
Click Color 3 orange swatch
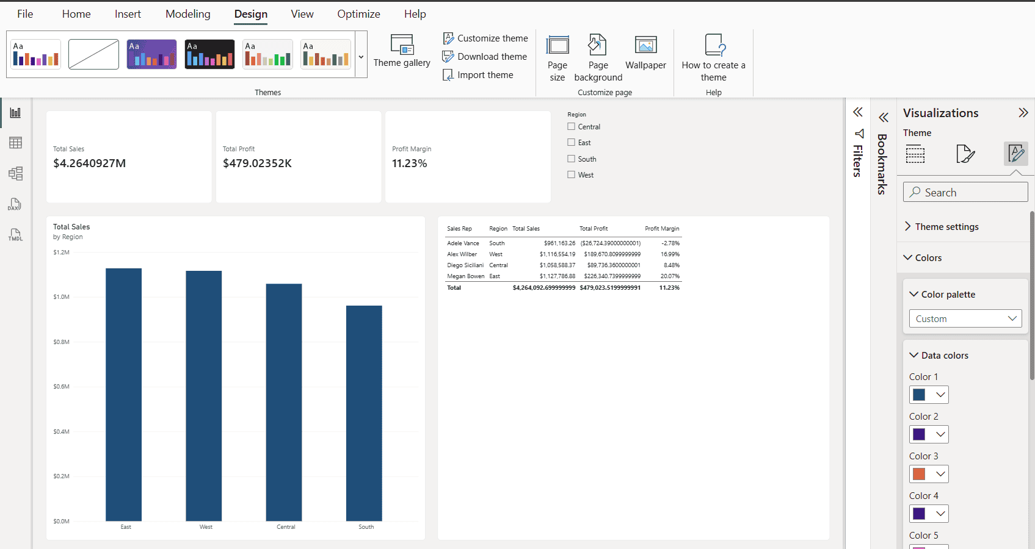(919, 474)
